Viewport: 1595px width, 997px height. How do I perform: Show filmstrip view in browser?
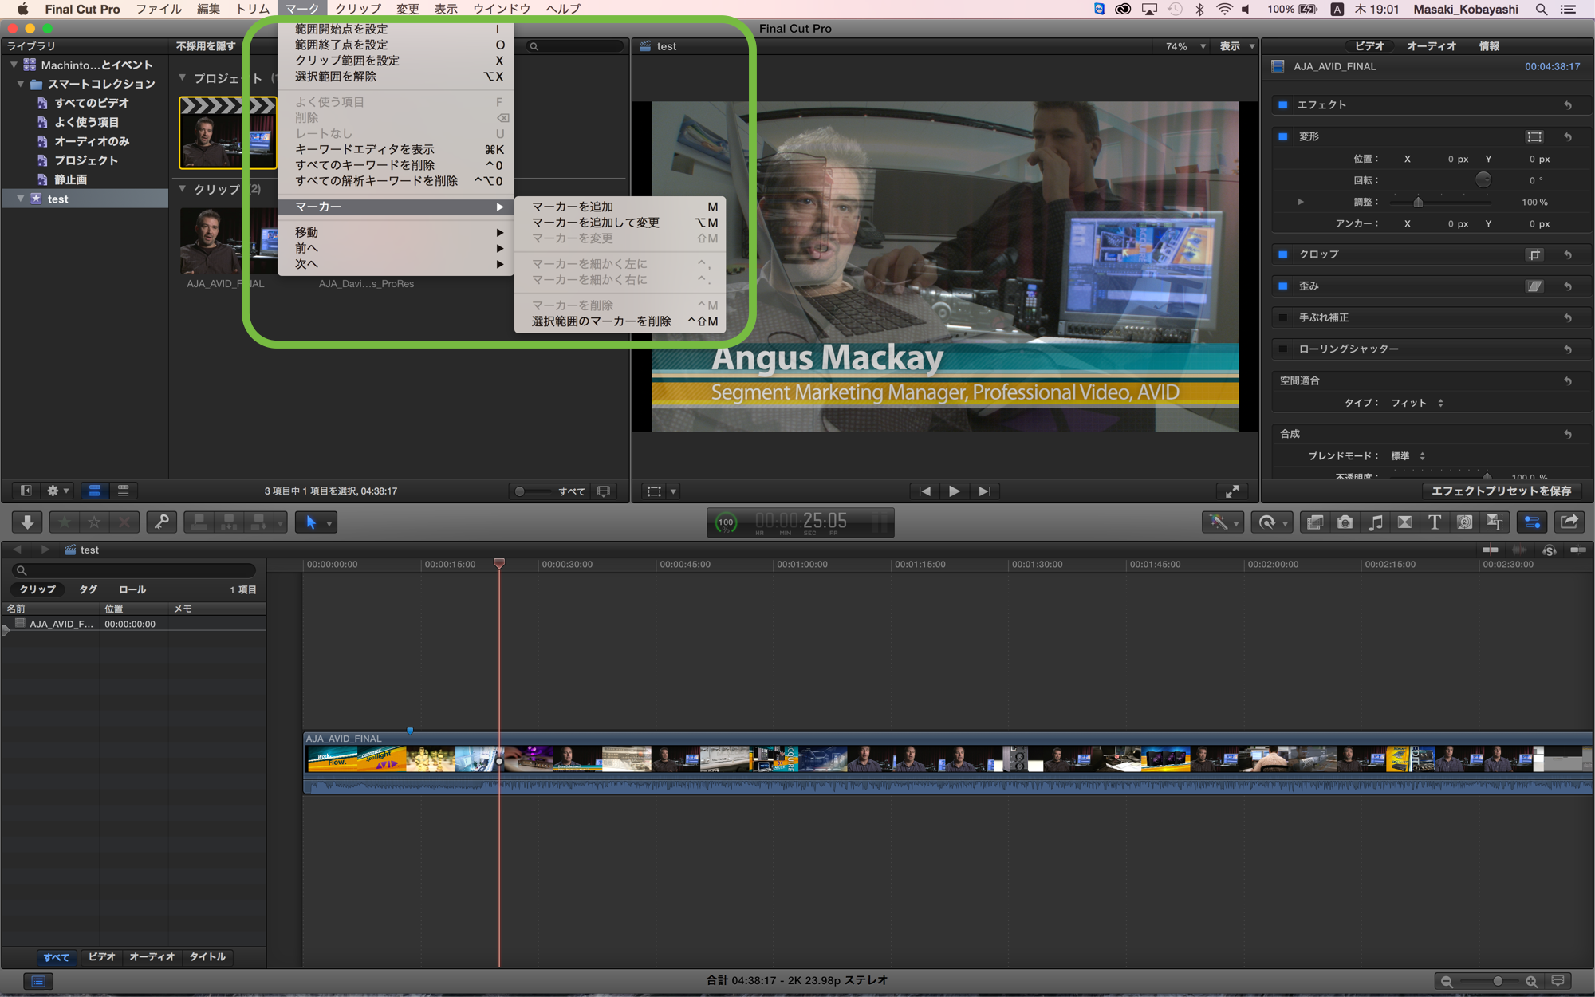coord(95,491)
